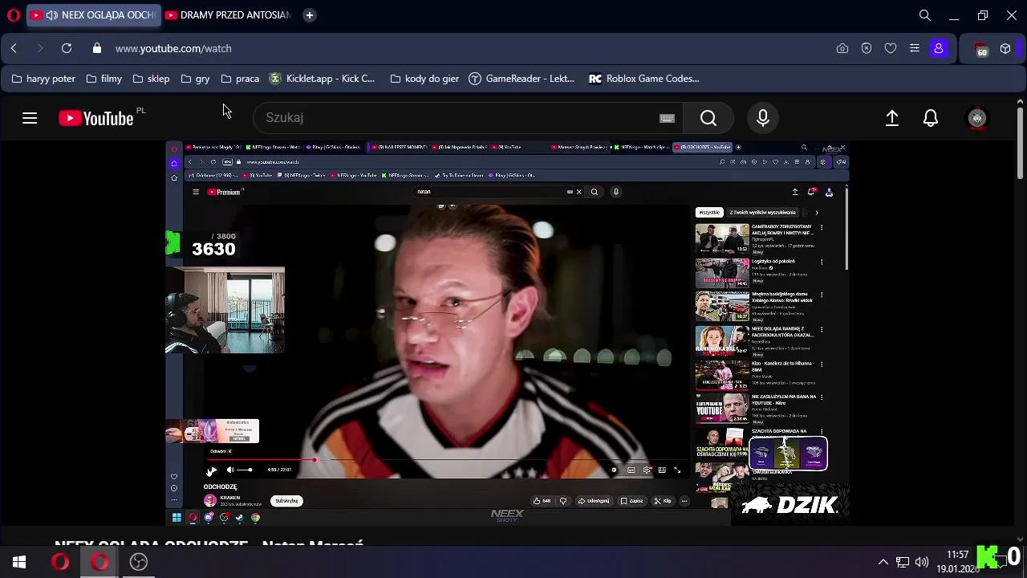Open the YouTube on-screen keyboard
Viewport: 1027px width, 578px height.
tap(667, 118)
